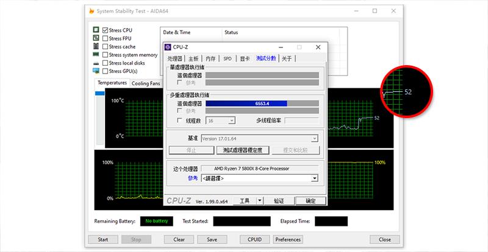
Task: Tick the 线程数 checkbox in CPU-Z
Action: point(179,121)
